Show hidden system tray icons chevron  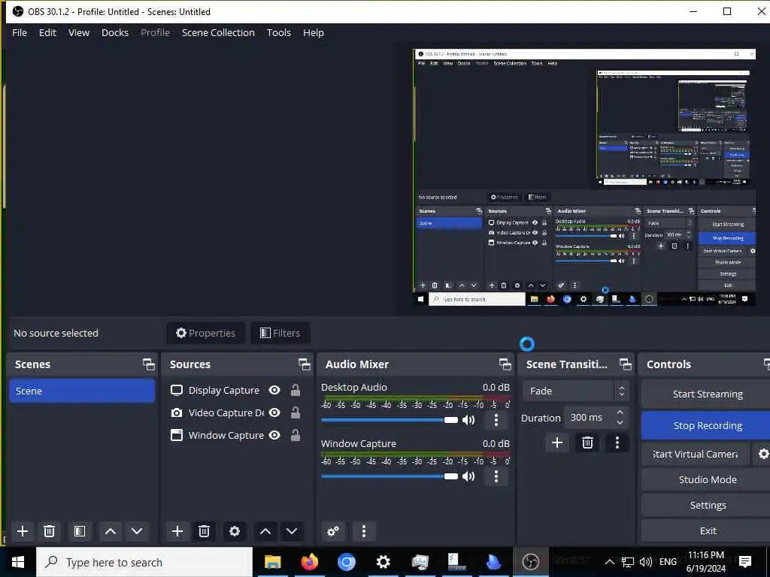[x=609, y=562]
